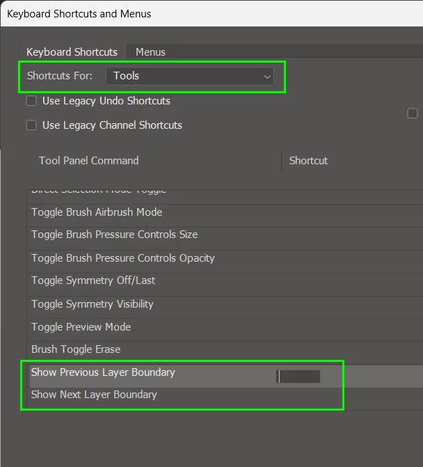The image size is (423, 467).
Task: Select Toggle Brush Pressure Controls Opacity row
Action: 225,262
